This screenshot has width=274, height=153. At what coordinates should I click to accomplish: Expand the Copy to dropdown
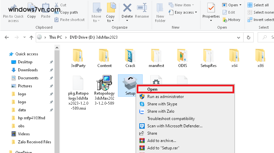pyautogui.click(x=110, y=19)
